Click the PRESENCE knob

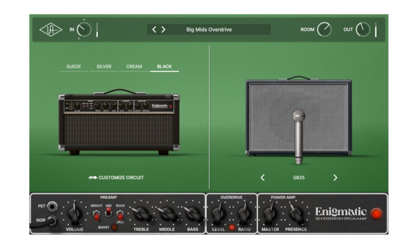296,213
